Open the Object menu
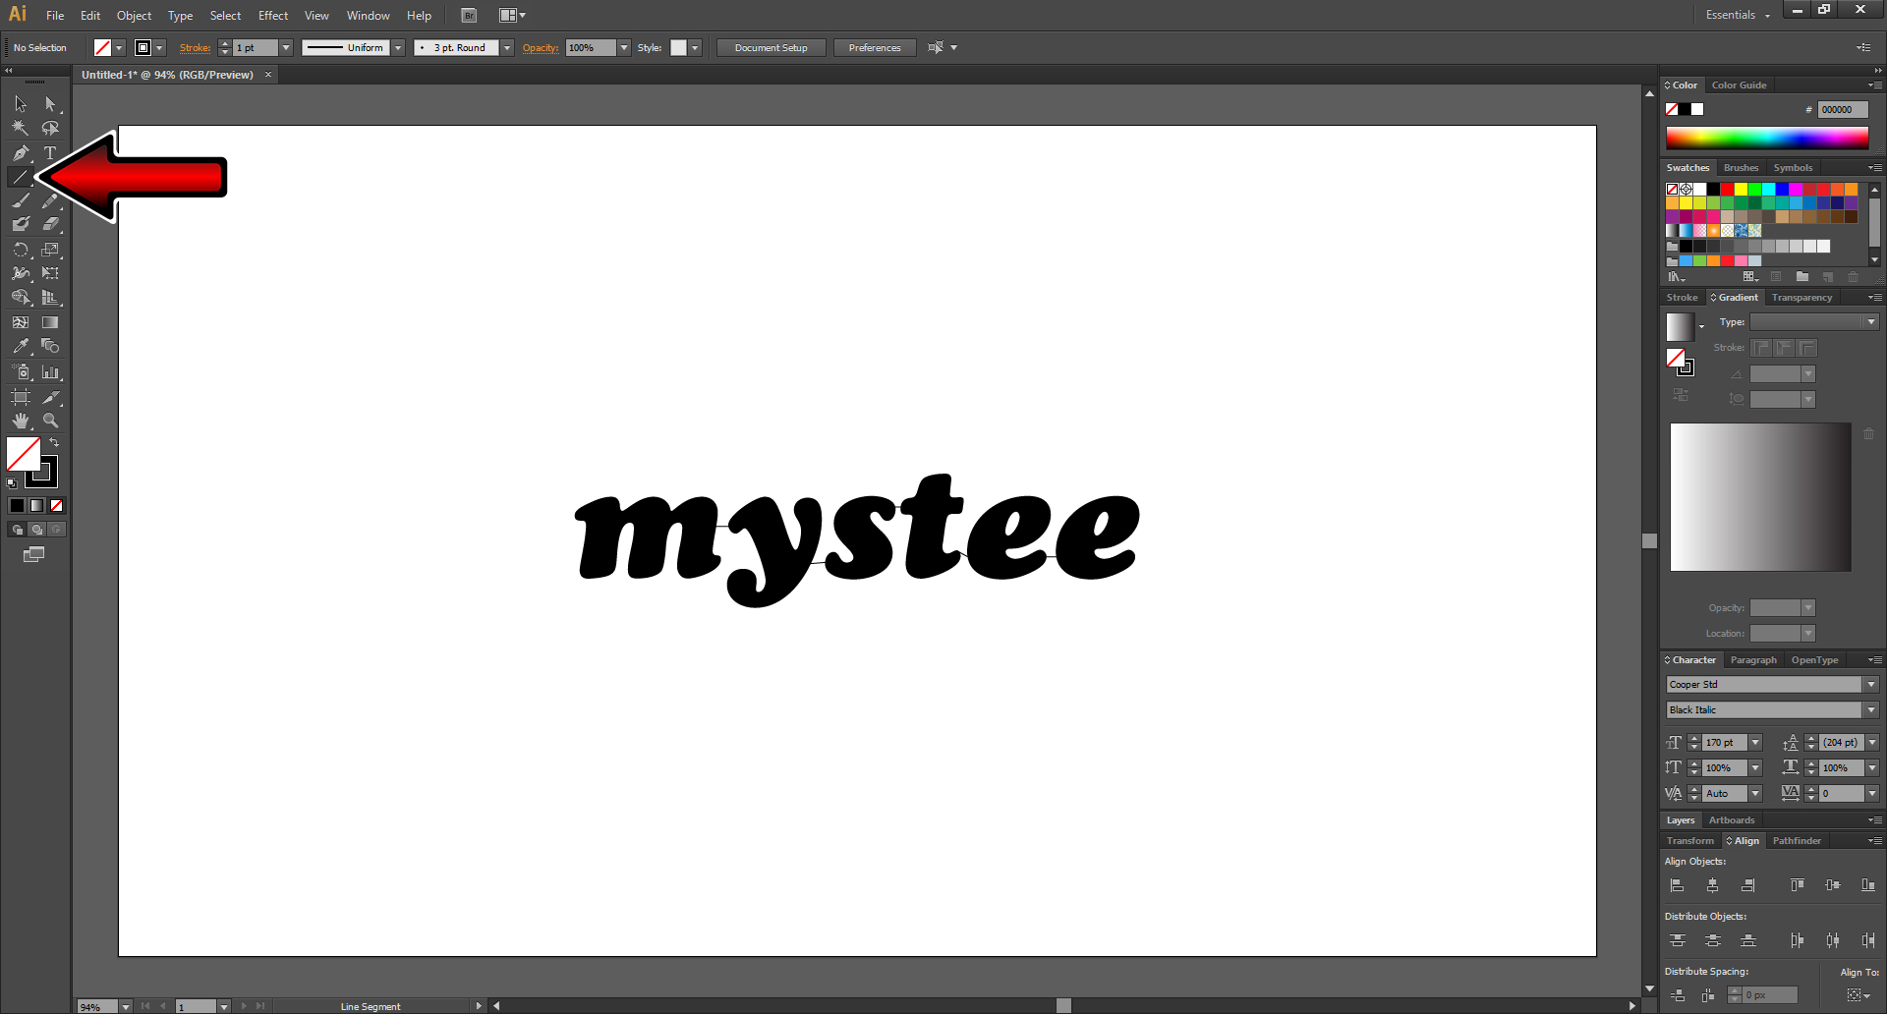 click(x=134, y=16)
